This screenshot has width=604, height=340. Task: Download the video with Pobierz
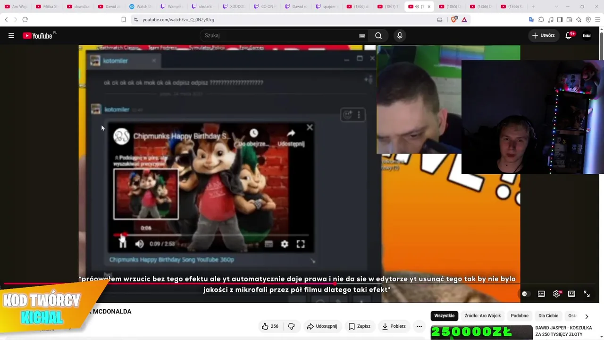pos(394,326)
